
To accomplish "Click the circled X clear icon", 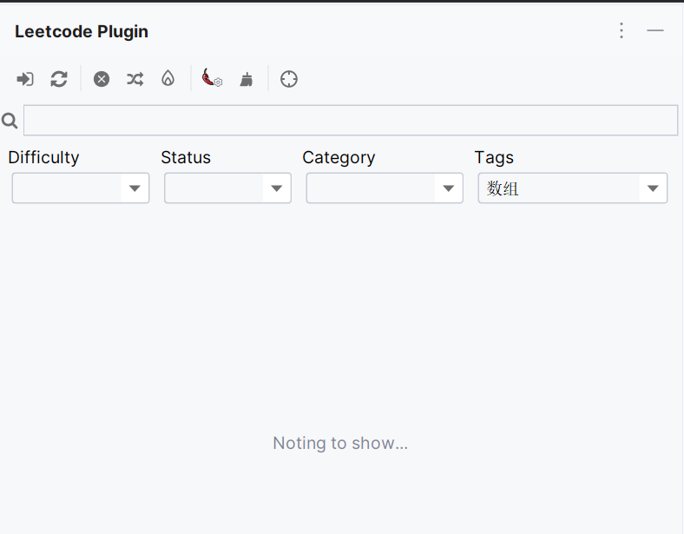I will [102, 79].
